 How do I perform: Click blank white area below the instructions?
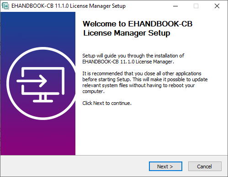[151, 131]
